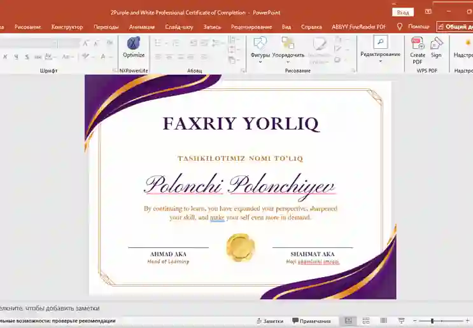Open Абзац paragraph dialog launcher
473x328 pixels.
point(243,71)
